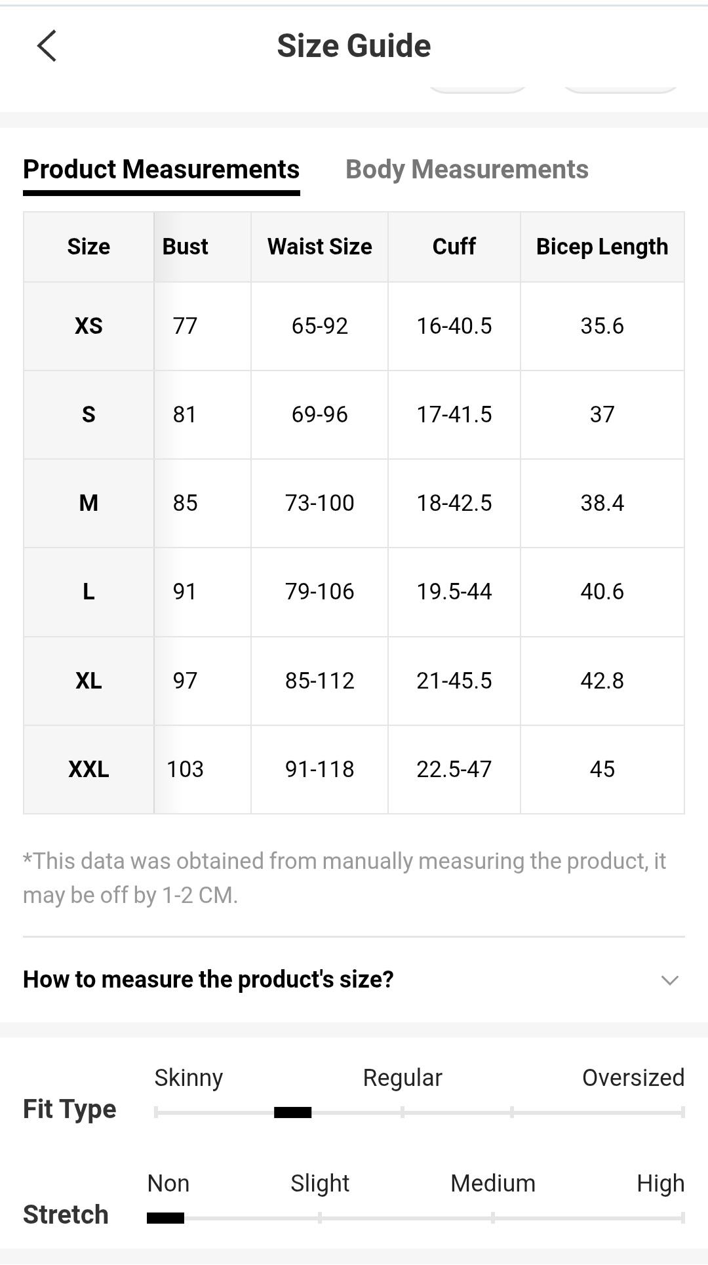Tap the Size Guide title
The width and height of the screenshot is (708, 1265).
click(x=354, y=46)
